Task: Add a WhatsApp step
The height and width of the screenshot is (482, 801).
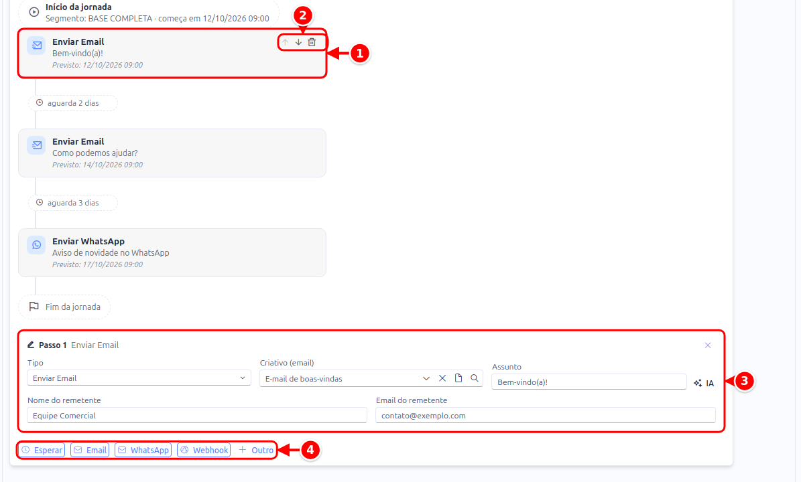Action: [x=143, y=450]
